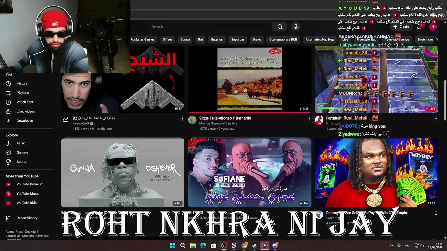Filter by Rockstar Games chip
Image resolution: width=447 pixels, height=251 pixels.
142,40
